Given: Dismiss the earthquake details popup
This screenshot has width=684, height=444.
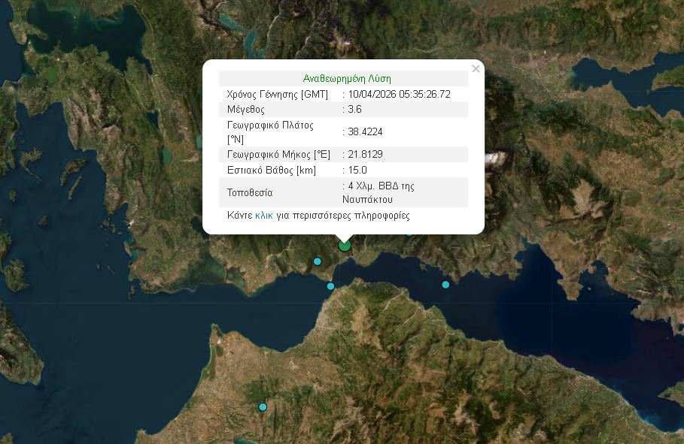Looking at the screenshot, I should pos(476,68).
